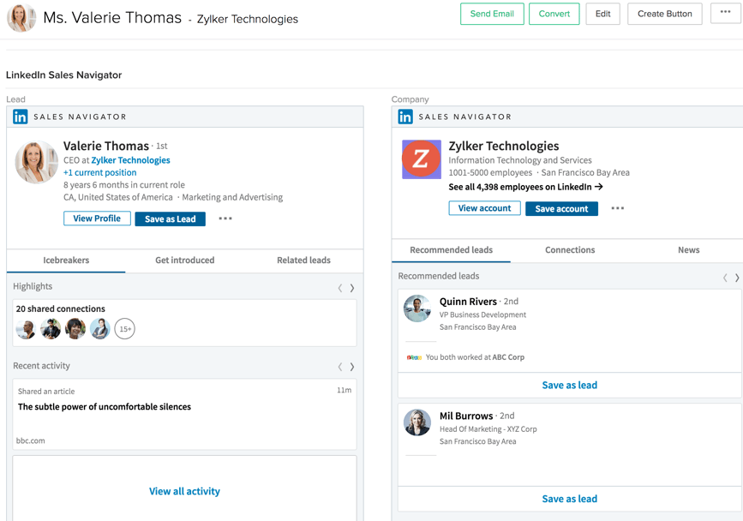Open more options beside Save account
The width and height of the screenshot is (743, 521).
(x=617, y=208)
